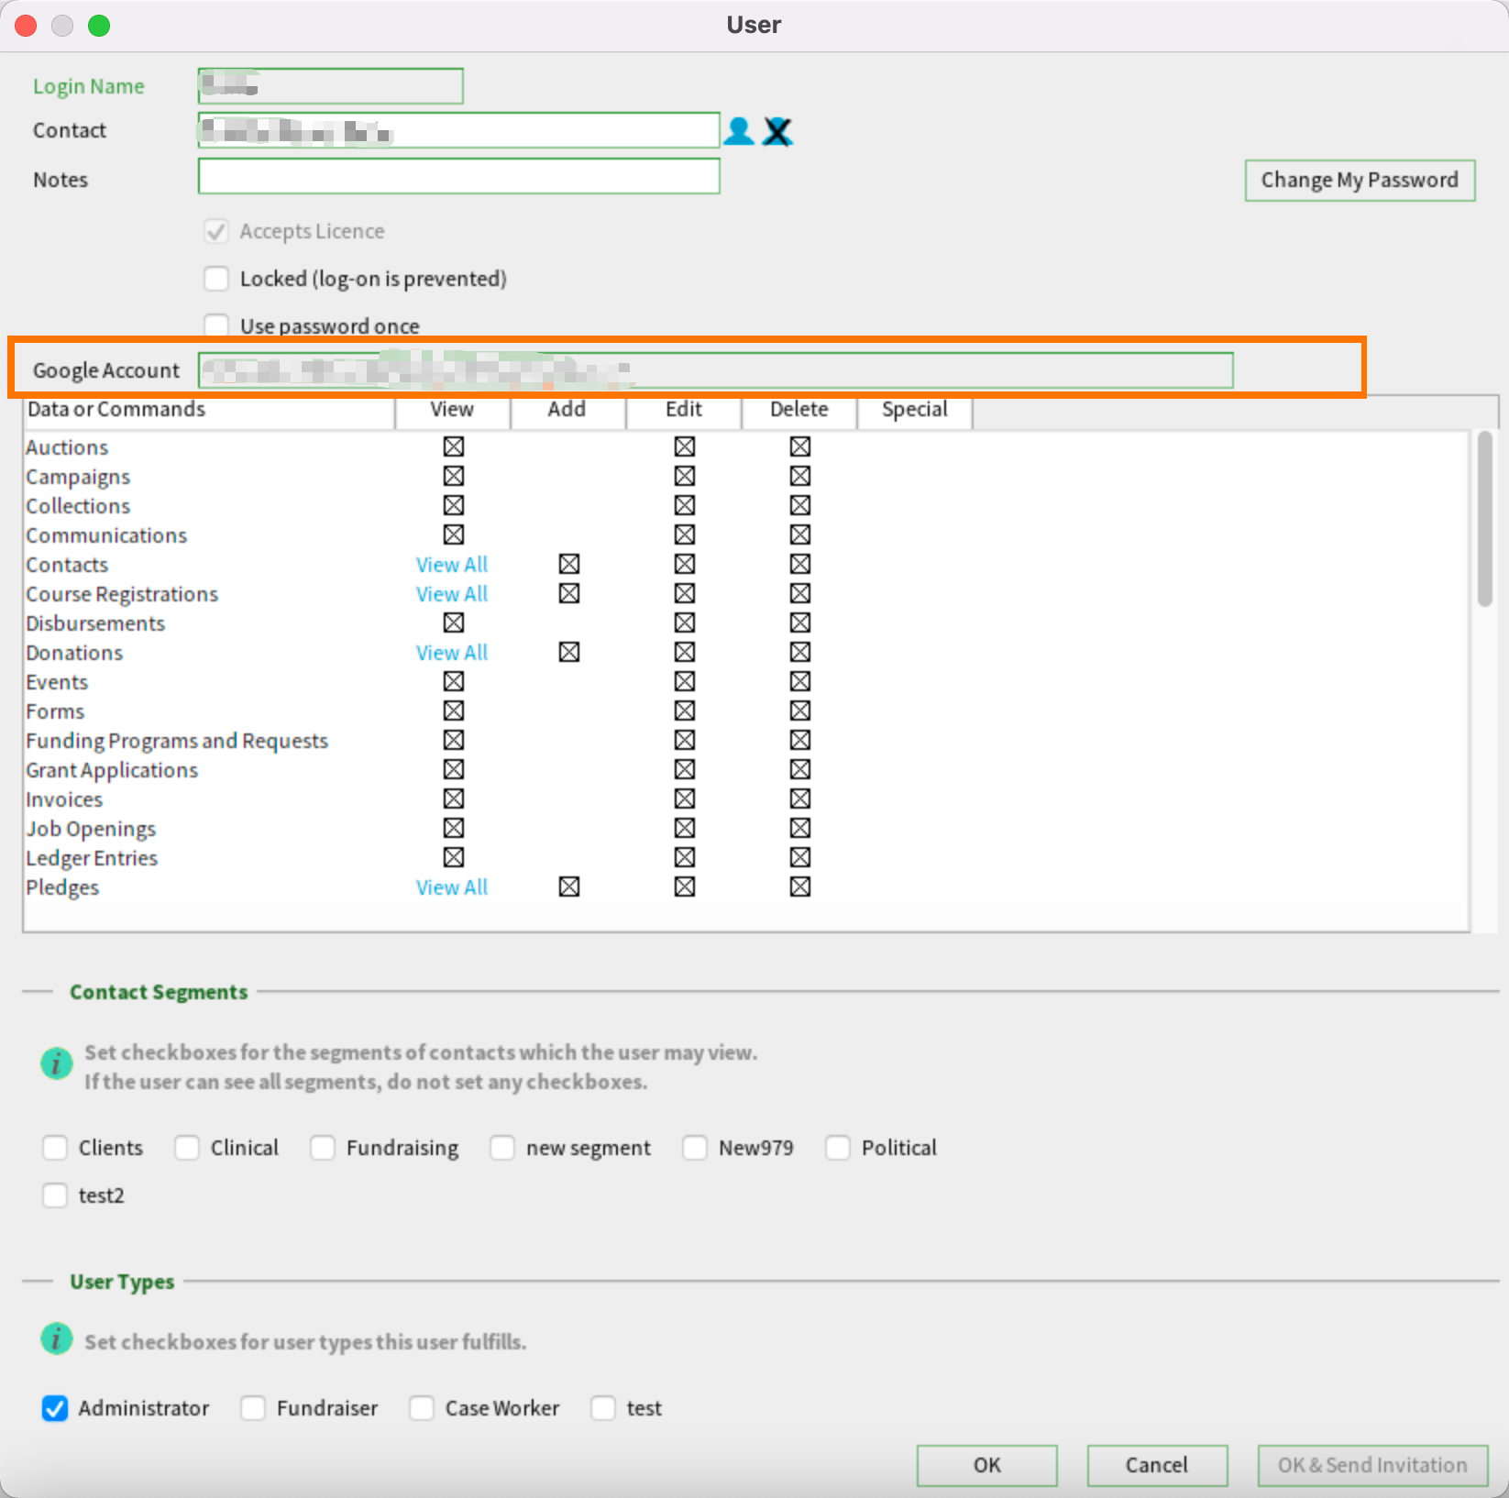The width and height of the screenshot is (1509, 1498).
Task: Toggle the Pledges Delete permission checkbox
Action: tap(799, 887)
